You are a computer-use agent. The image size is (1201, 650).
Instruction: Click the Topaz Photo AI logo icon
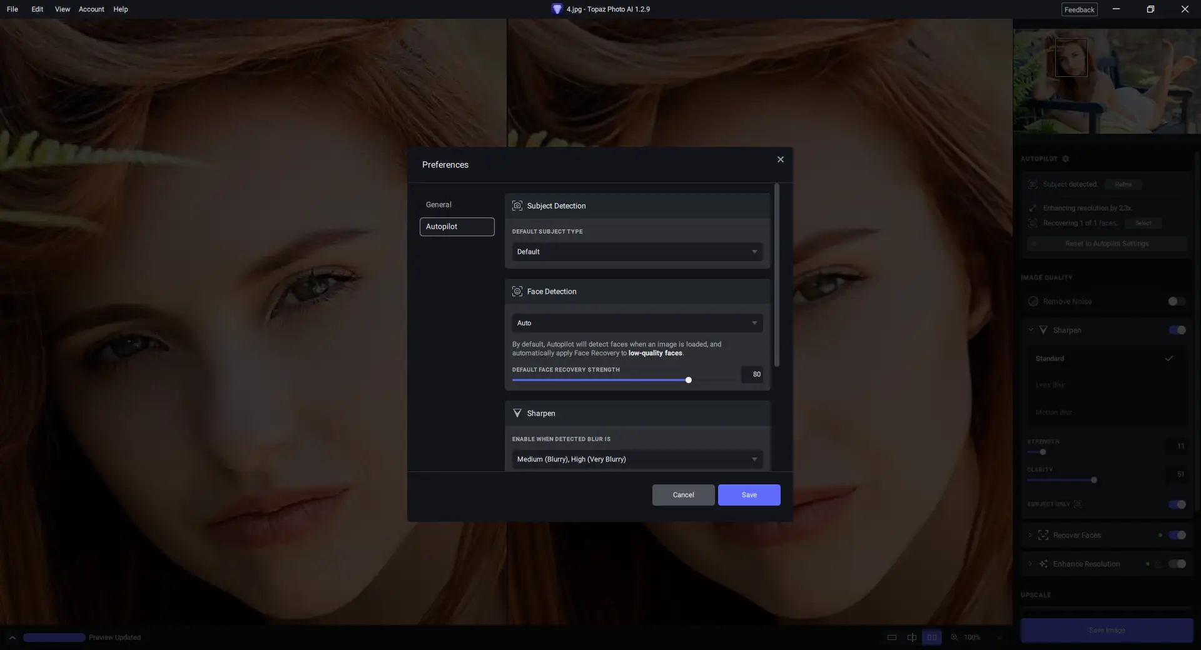click(x=557, y=9)
